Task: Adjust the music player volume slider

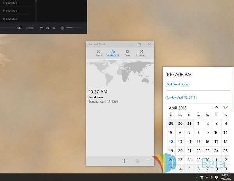Action: pos(74,28)
